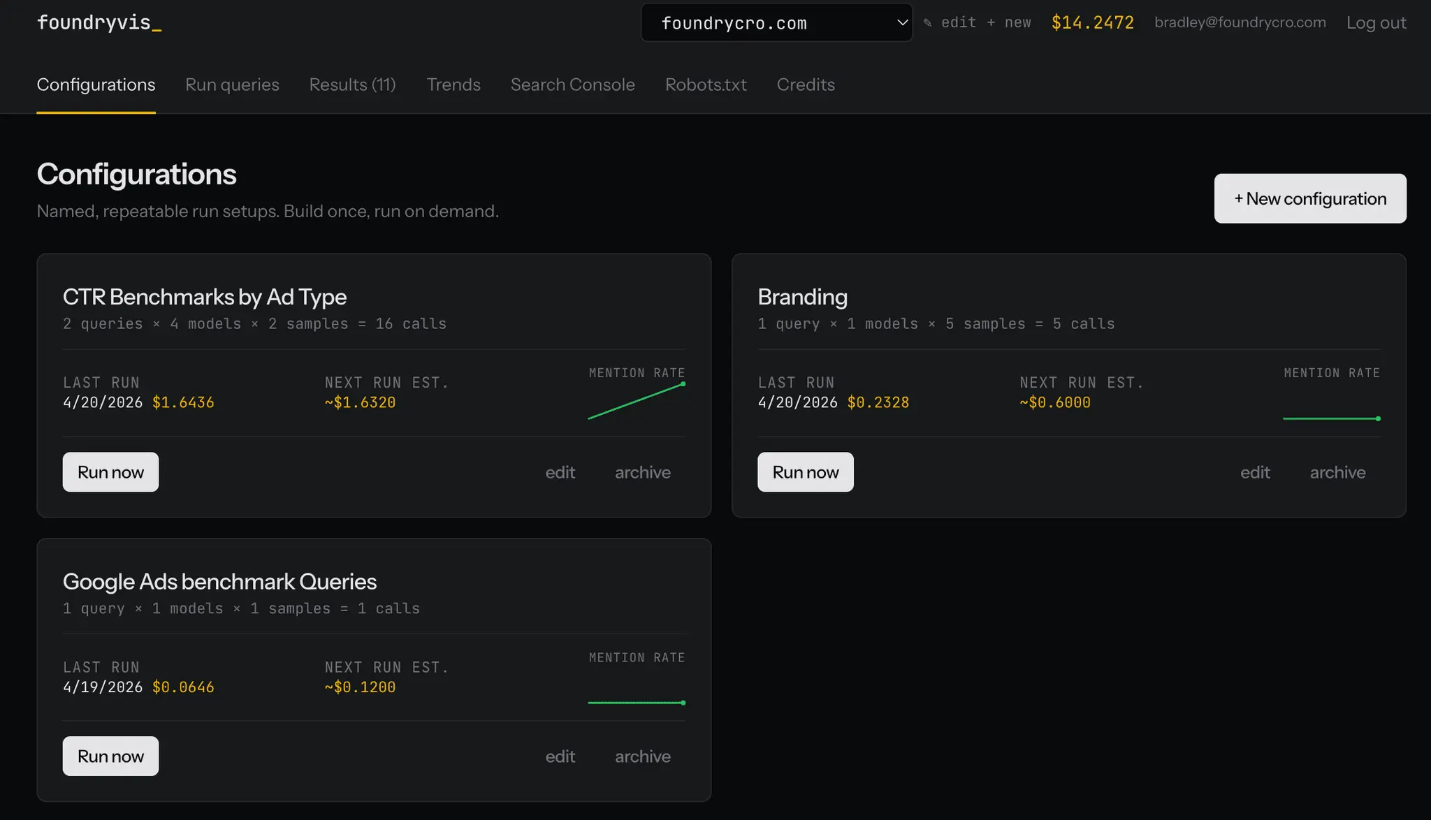
Task: Click the '16 calls' summary text
Action: pyautogui.click(x=411, y=324)
